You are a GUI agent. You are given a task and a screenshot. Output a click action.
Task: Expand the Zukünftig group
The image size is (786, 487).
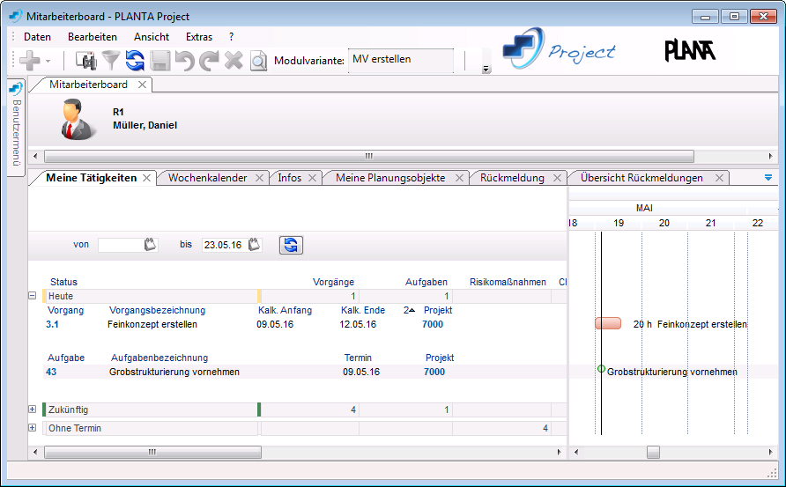pyautogui.click(x=32, y=410)
